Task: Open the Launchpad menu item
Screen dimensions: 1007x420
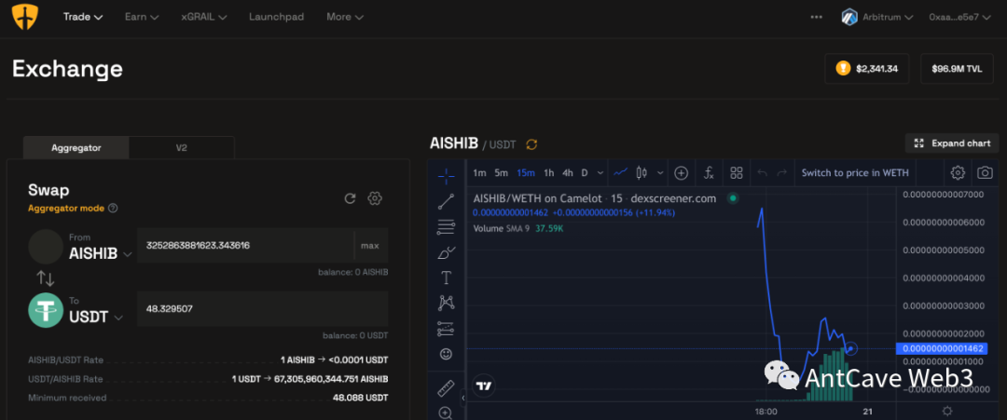Action: [x=278, y=17]
